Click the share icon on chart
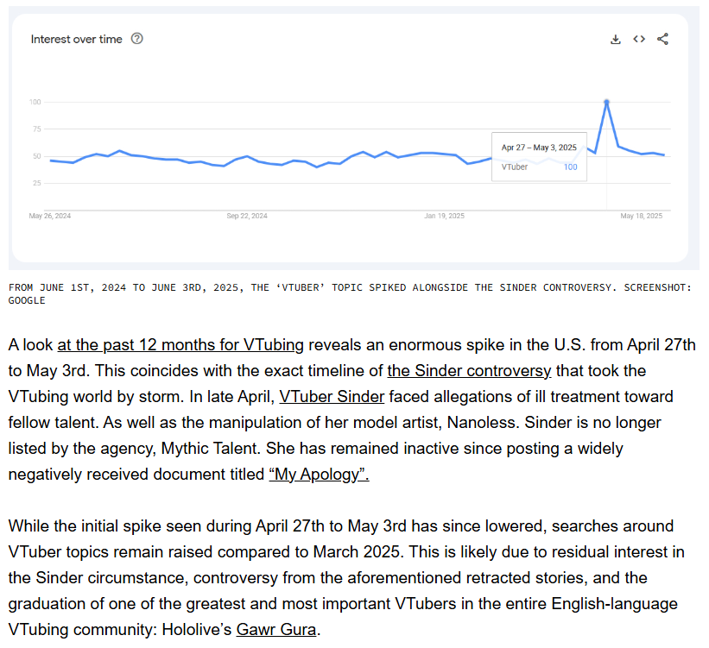Image resolution: width=709 pixels, height=648 pixels. (x=662, y=40)
